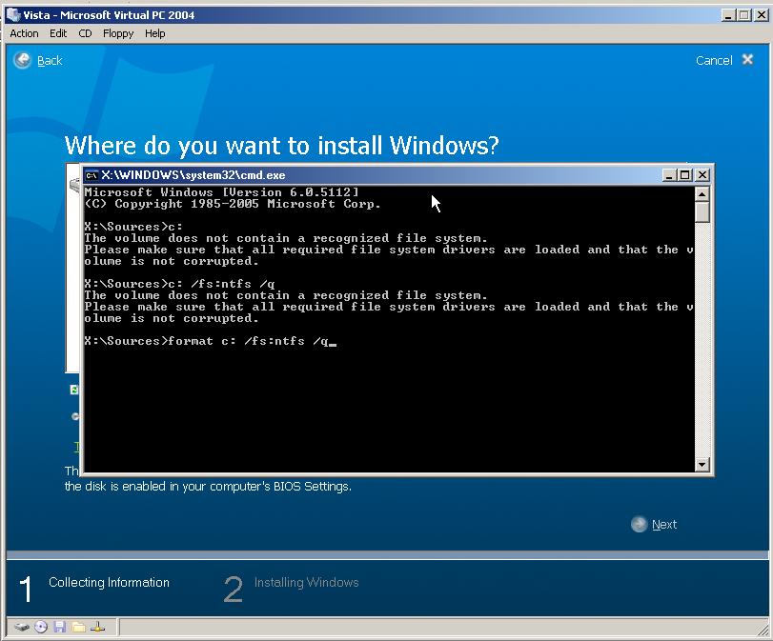Viewport: 773px width, 641px height.
Task: Open the Edit menu
Action: (58, 33)
